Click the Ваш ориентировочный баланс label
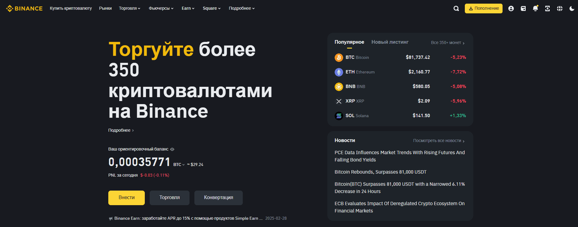The width and height of the screenshot is (578, 227). click(x=138, y=149)
